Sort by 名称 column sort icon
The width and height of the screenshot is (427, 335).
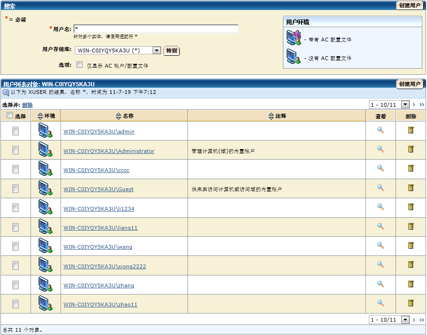(x=119, y=116)
